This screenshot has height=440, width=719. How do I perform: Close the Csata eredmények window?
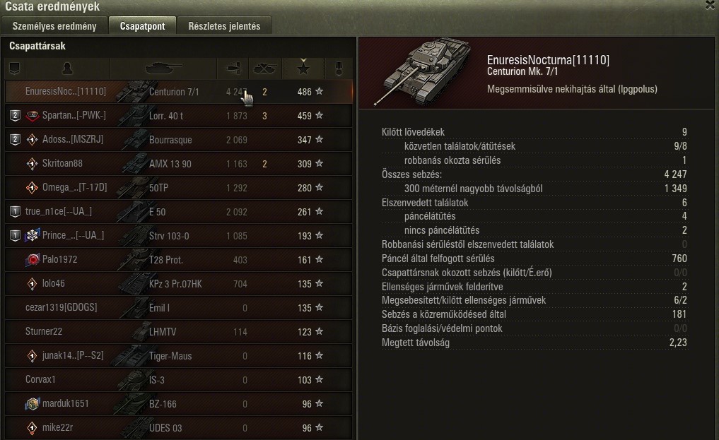(x=711, y=4)
